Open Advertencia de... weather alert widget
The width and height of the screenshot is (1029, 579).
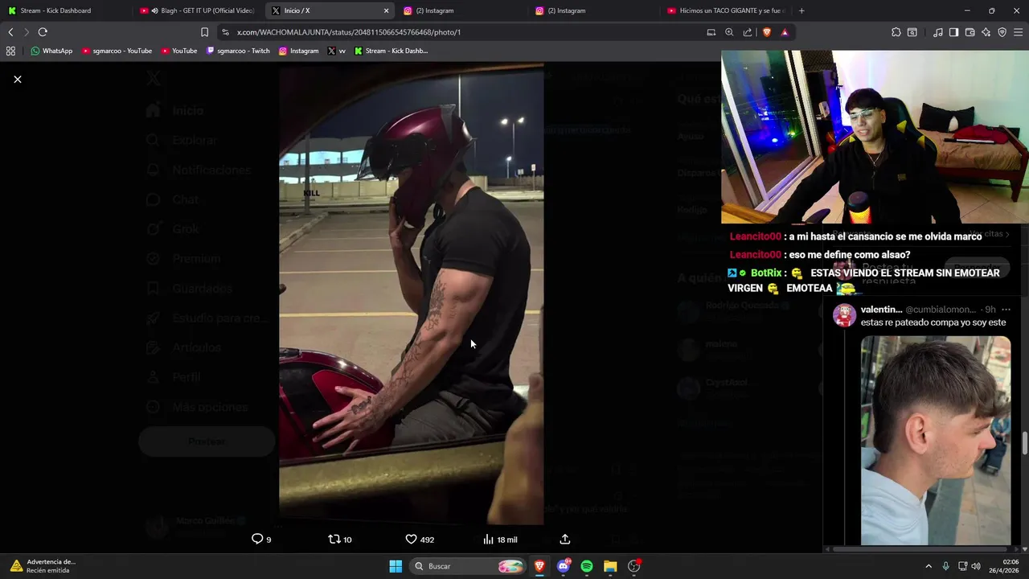(44, 566)
